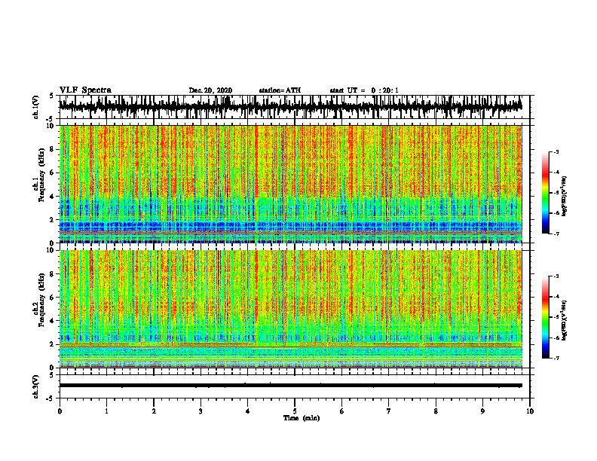
Task: Select the "ch.3(V)" axis label
Action: coord(36,387)
